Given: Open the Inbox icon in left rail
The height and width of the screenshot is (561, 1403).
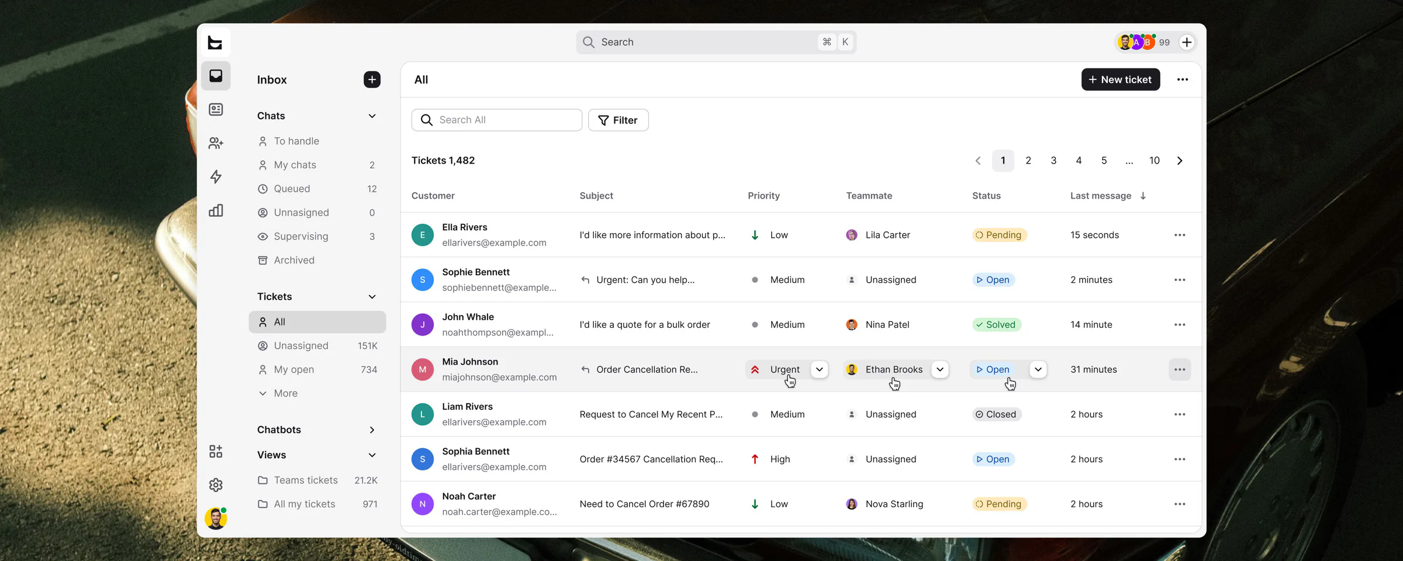Looking at the screenshot, I should (216, 76).
